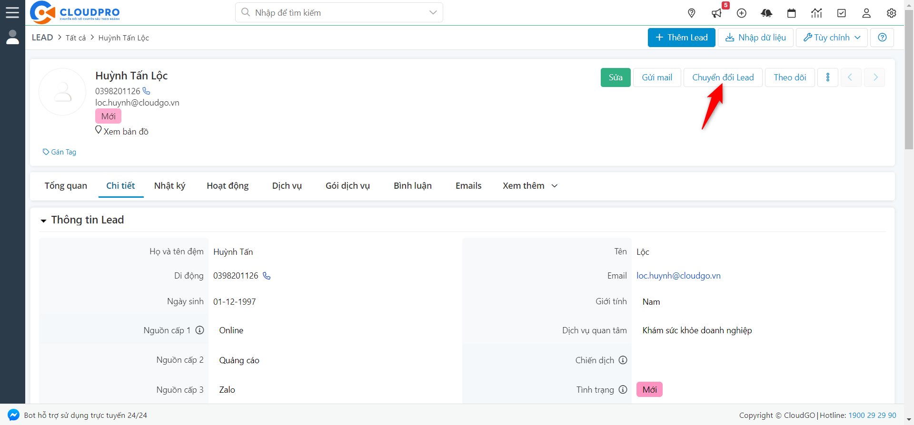Image resolution: width=914 pixels, height=425 pixels.
Task: Open announcements megaphone notifications
Action: tap(716, 13)
